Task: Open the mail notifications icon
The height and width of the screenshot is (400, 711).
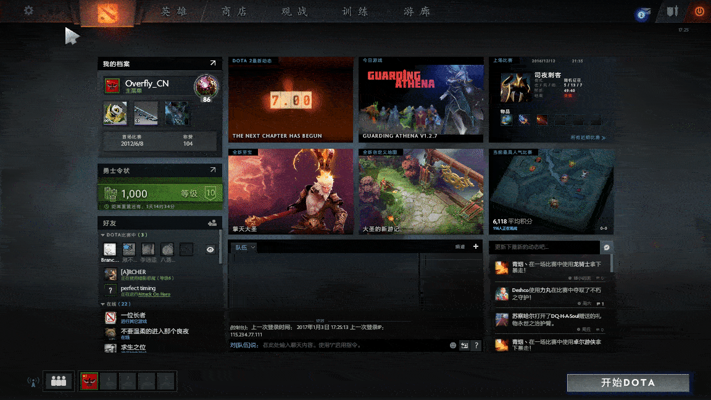Action: (x=642, y=14)
